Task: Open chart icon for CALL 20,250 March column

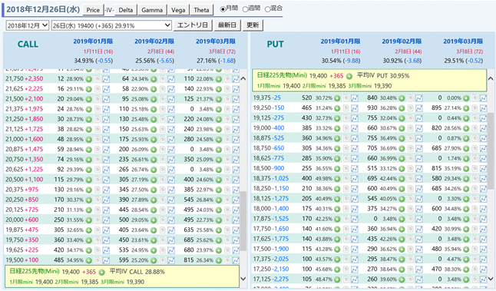Action: tap(236, 200)
